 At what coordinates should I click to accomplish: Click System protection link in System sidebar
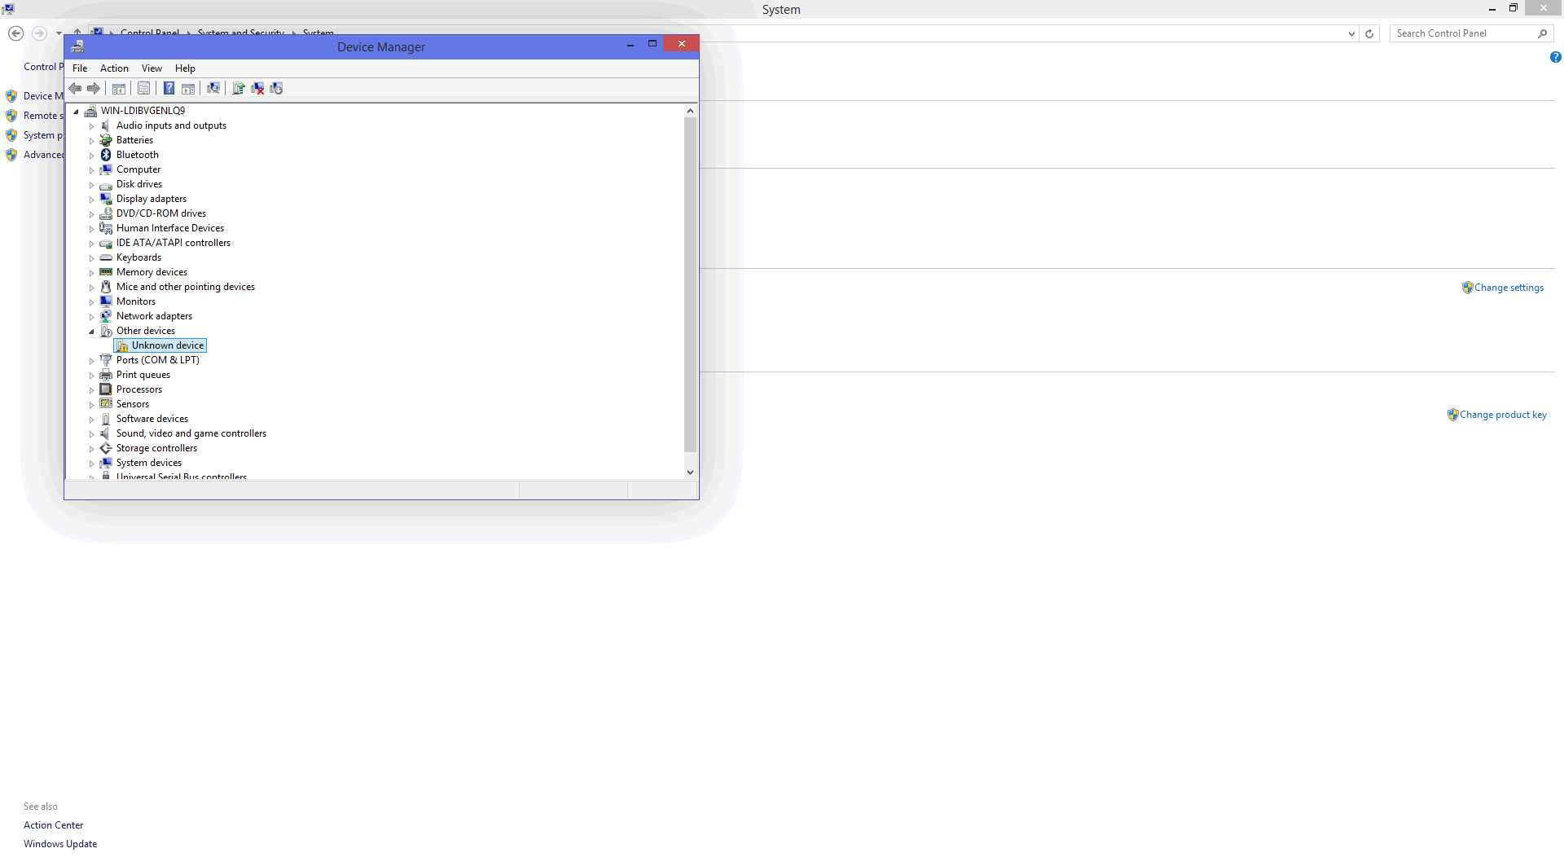(x=43, y=135)
